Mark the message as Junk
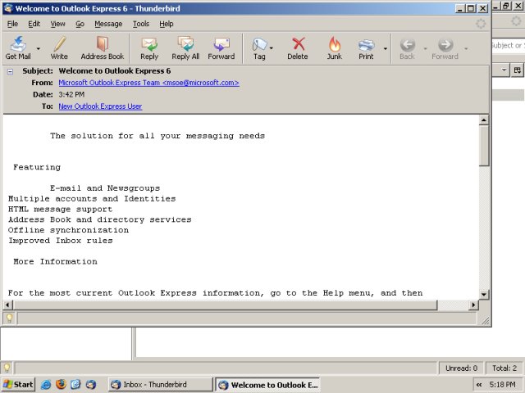The image size is (525, 393). 334,47
